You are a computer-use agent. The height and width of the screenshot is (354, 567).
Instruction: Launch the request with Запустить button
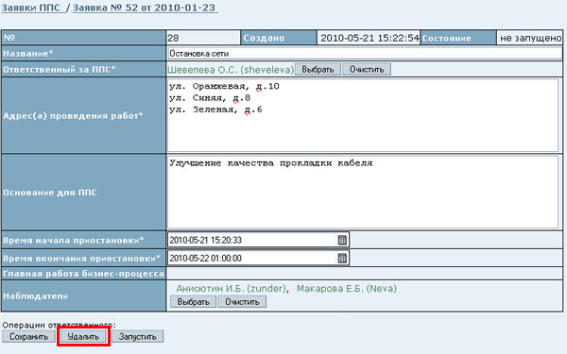(x=137, y=337)
